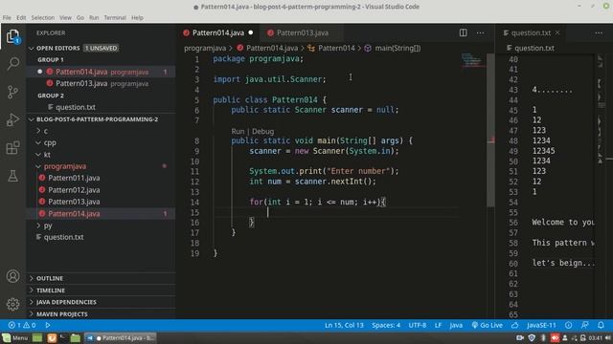The height and width of the screenshot is (344, 613).
Task: Open the Go menu
Action: tap(80, 17)
